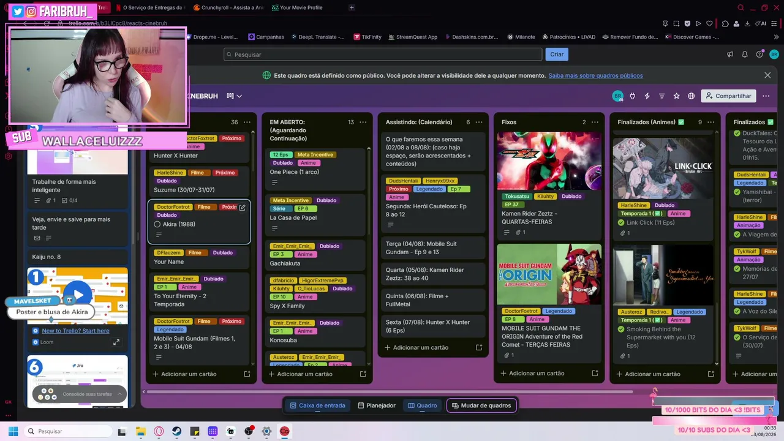
Task: Open the StreamQuest App bookmark
Action: 412,37
